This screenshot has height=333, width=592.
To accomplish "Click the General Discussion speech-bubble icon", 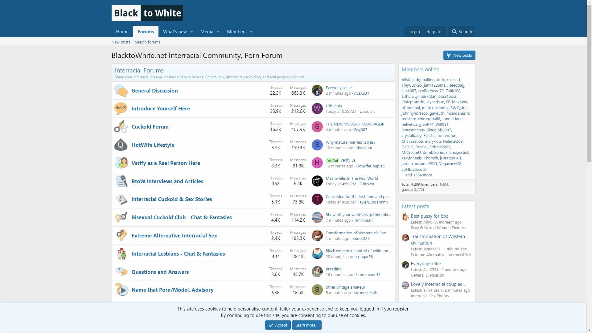I will pos(121,90).
